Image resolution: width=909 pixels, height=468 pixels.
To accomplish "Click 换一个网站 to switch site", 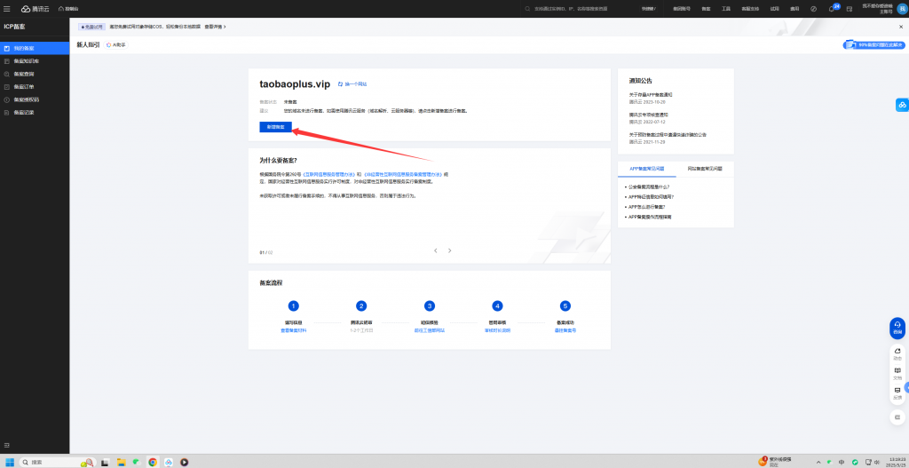I will coord(352,84).
